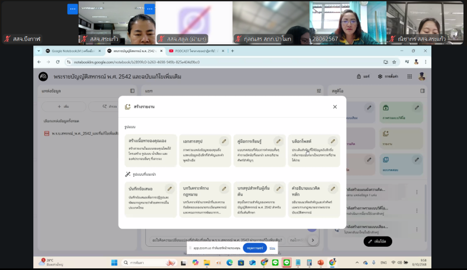Open the Google apps grid icon
The height and width of the screenshot is (270, 467).
pyautogui.click(x=409, y=76)
